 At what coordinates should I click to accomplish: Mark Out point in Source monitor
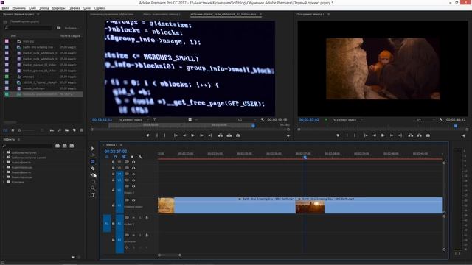click(164, 135)
